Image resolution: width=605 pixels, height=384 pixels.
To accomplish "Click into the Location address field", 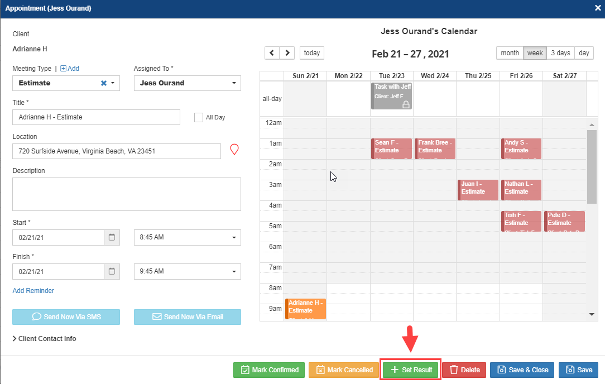I will [117, 151].
